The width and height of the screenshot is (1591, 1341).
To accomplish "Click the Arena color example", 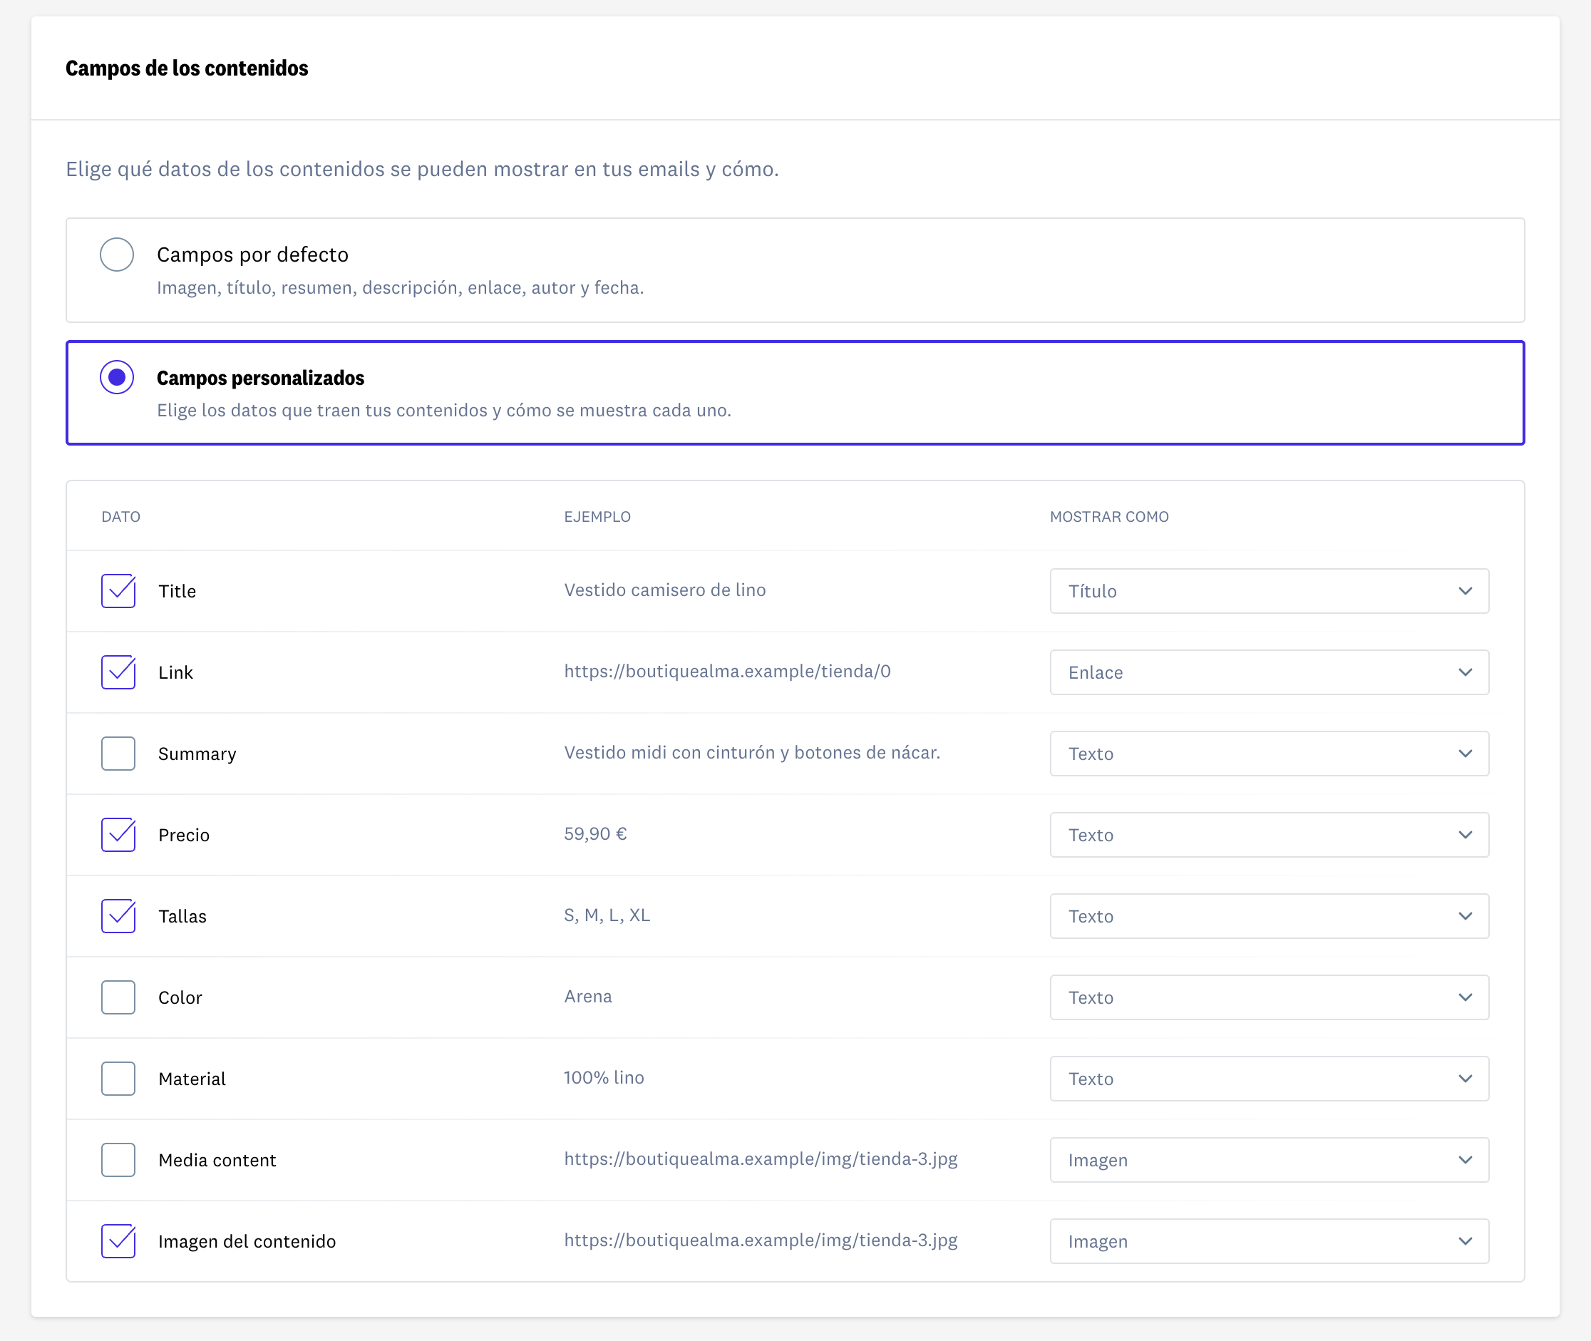I will tap(587, 997).
